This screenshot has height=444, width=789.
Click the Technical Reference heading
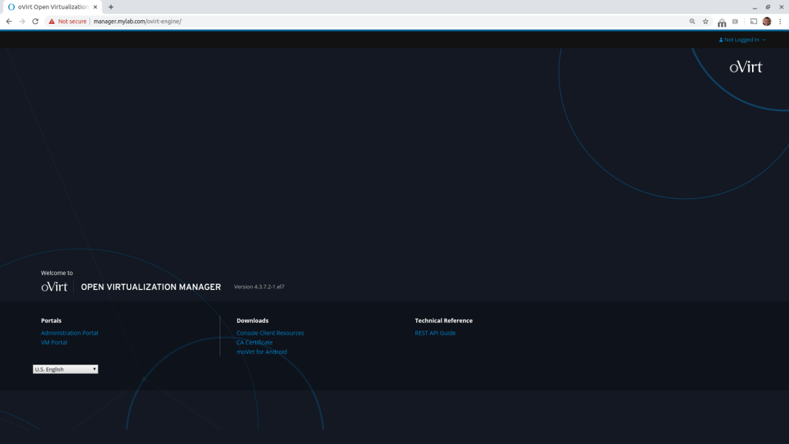tap(444, 320)
